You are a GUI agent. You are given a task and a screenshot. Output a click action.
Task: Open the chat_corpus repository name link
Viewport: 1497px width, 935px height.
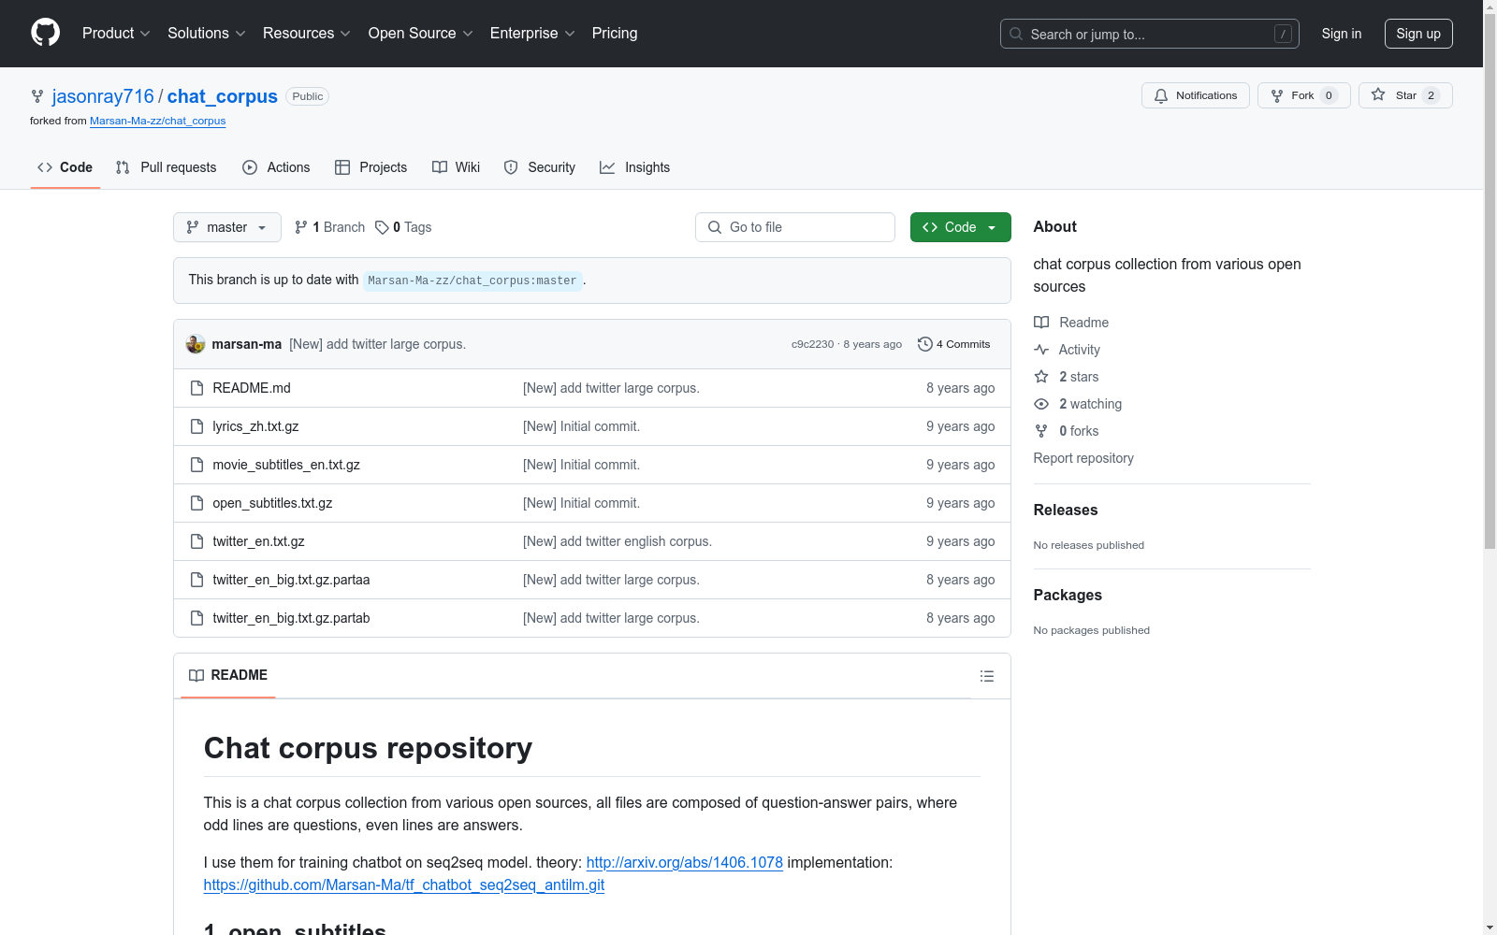pyautogui.click(x=223, y=96)
